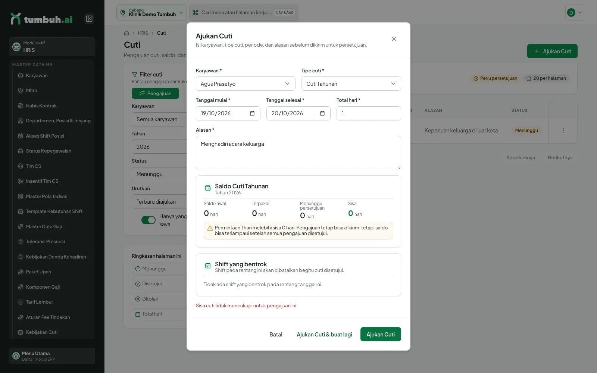Click the home breadcrumb icon
Screen dimensions: 597x373
[126, 33]
